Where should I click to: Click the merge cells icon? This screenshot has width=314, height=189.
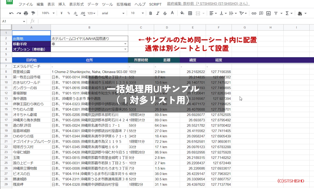(198, 13)
